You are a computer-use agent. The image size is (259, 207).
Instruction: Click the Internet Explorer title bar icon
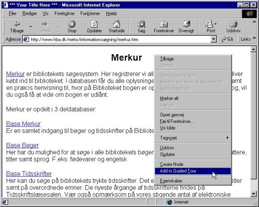pos(5,5)
